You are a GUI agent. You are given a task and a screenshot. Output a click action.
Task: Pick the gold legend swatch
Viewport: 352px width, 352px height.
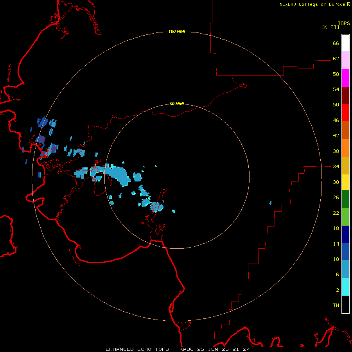(345, 165)
